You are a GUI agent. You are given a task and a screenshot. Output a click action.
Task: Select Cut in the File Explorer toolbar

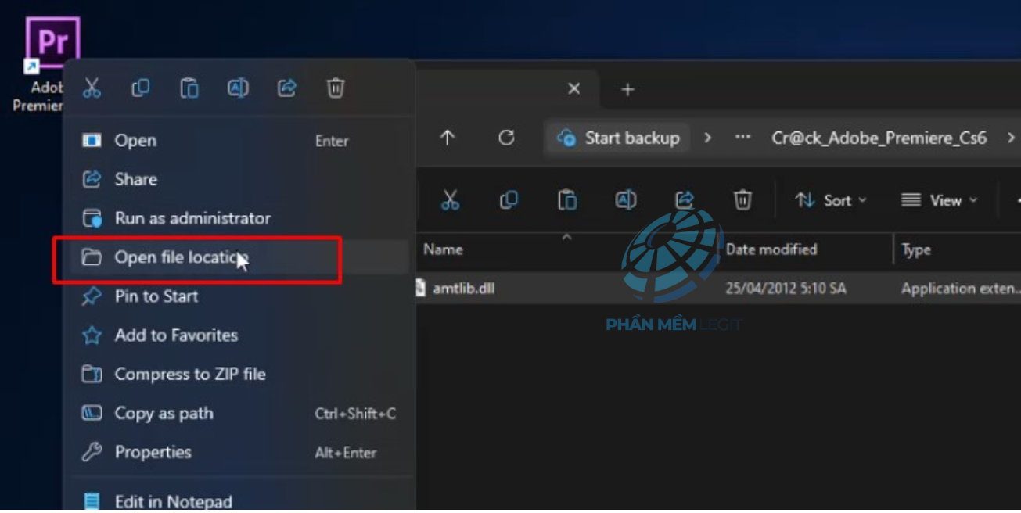click(450, 200)
